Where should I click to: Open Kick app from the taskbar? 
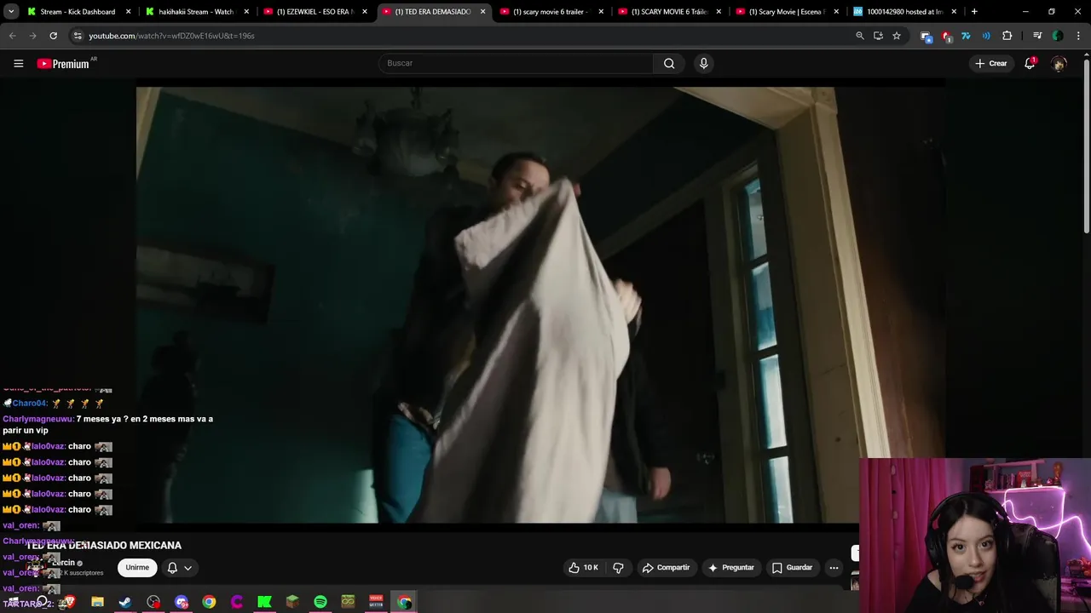click(264, 602)
